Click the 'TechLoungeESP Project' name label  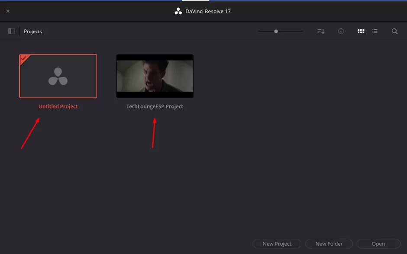pyautogui.click(x=155, y=106)
